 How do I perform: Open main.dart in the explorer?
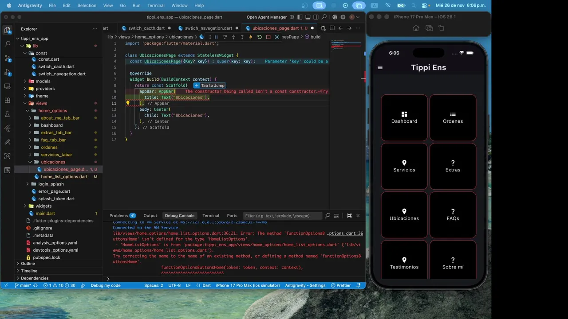point(45,214)
